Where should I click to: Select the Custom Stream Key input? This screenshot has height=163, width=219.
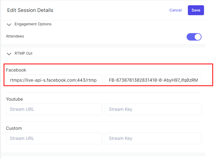[153, 138]
